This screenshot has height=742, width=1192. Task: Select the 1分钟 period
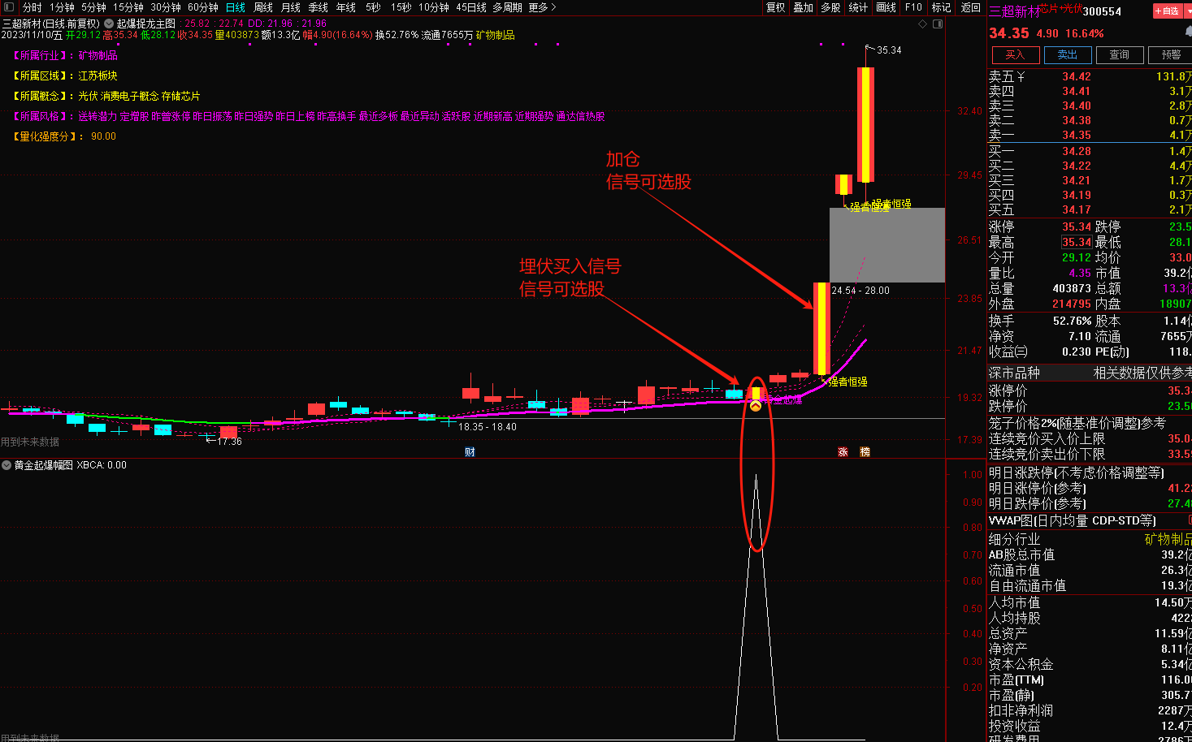coord(62,7)
